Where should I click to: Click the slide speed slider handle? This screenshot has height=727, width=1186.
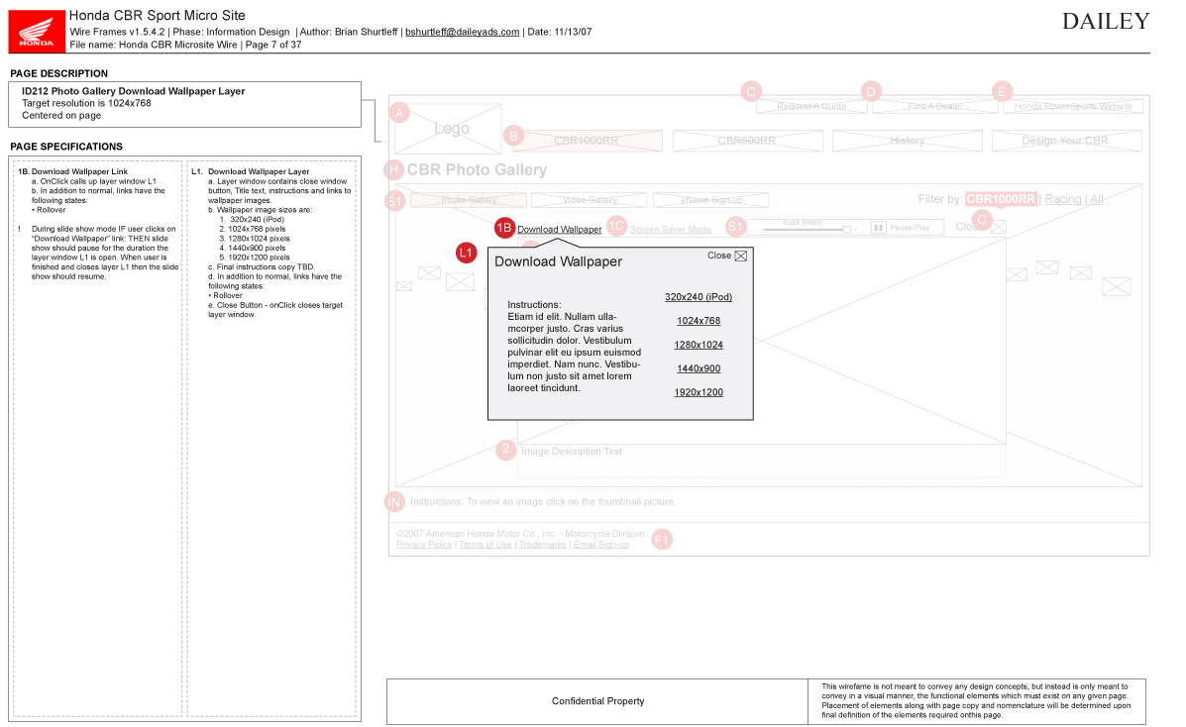846,229
